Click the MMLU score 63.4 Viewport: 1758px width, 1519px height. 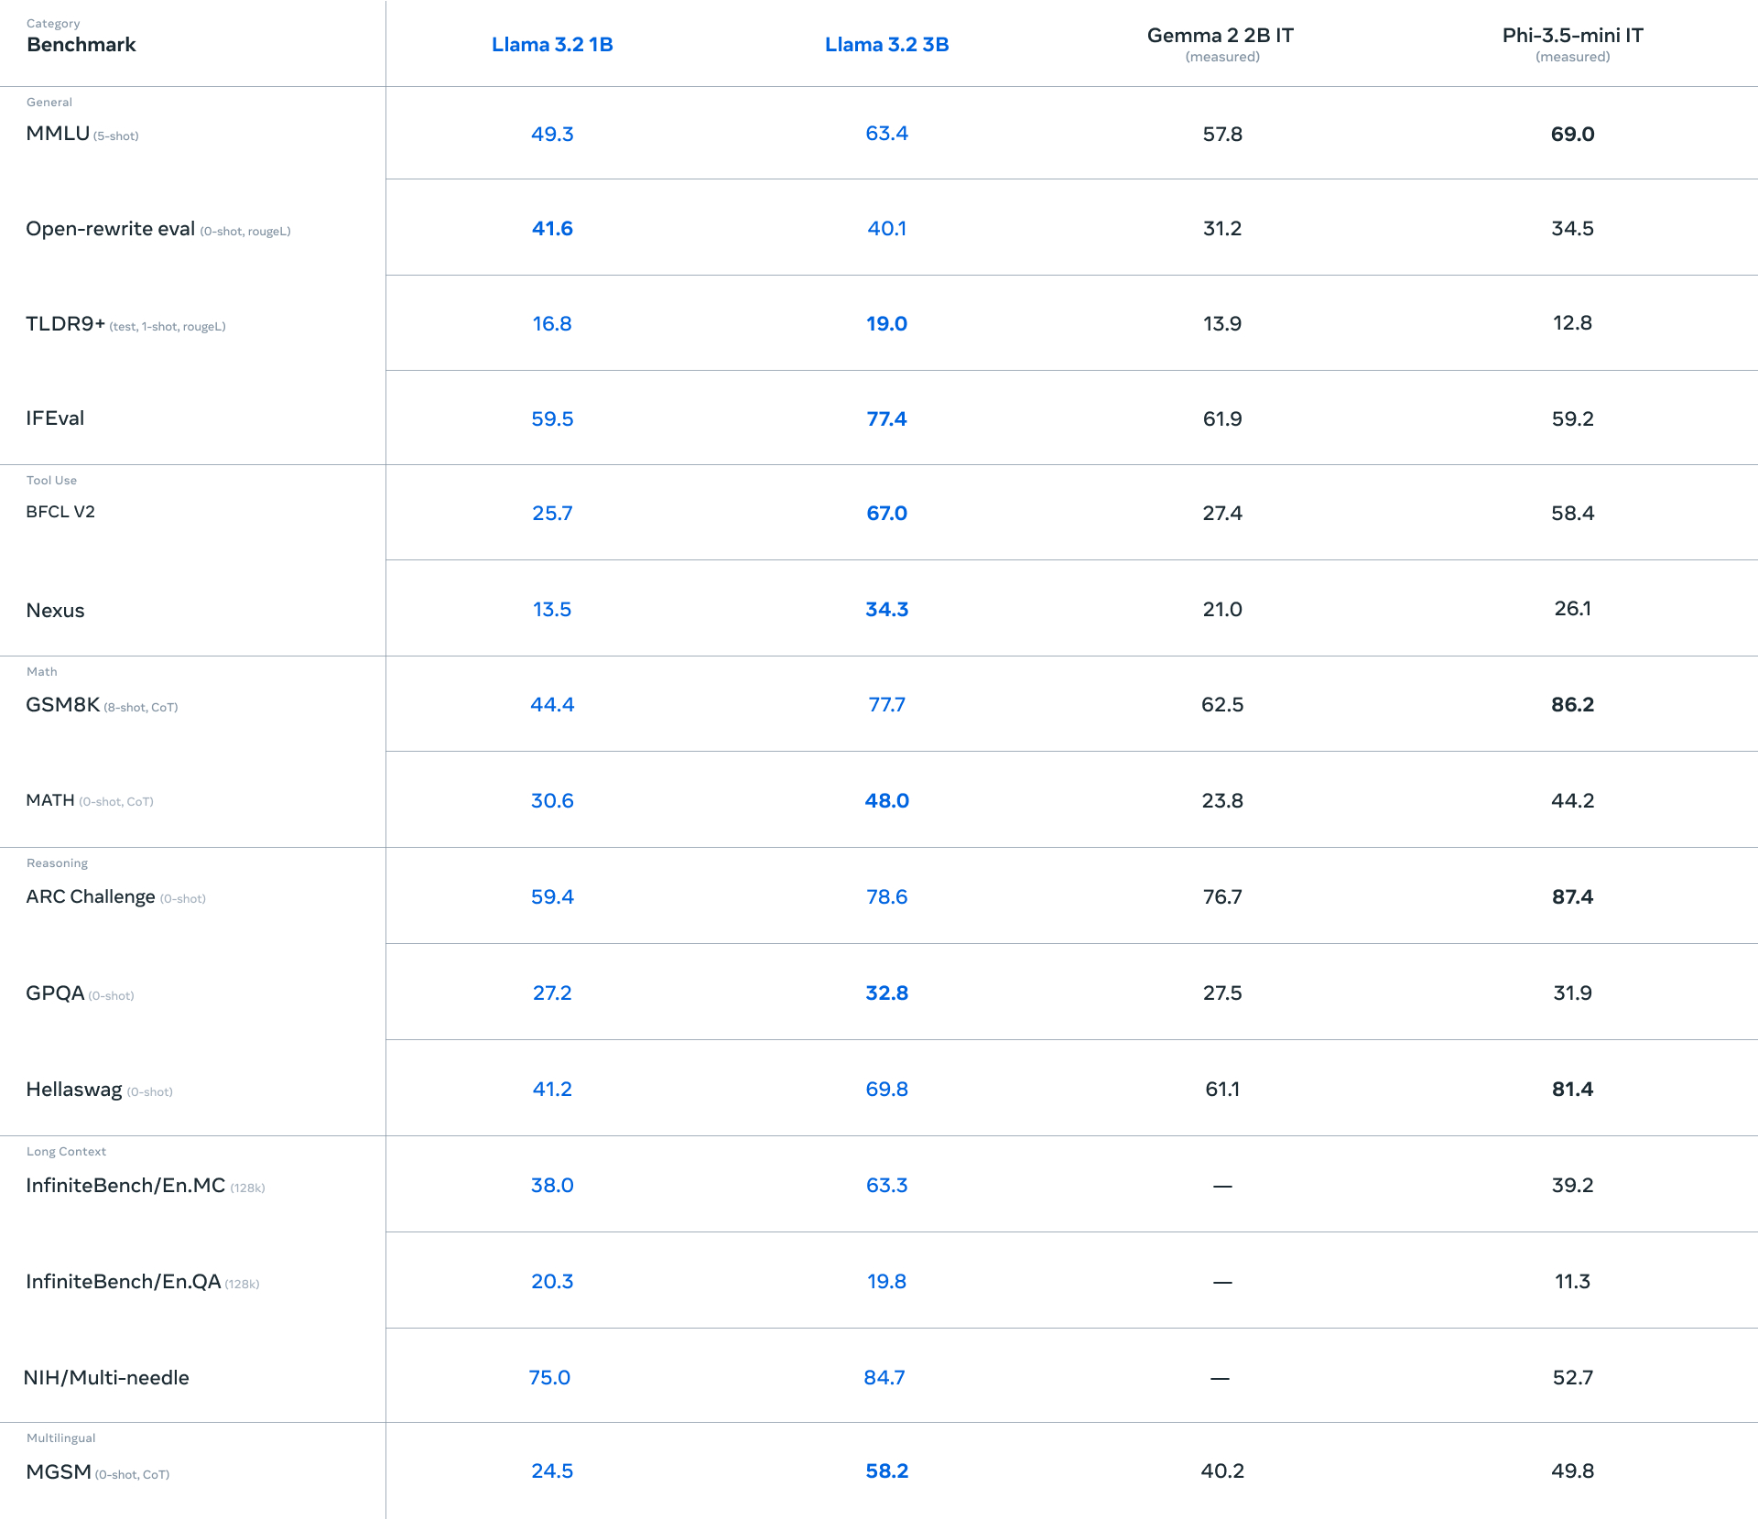point(886,134)
